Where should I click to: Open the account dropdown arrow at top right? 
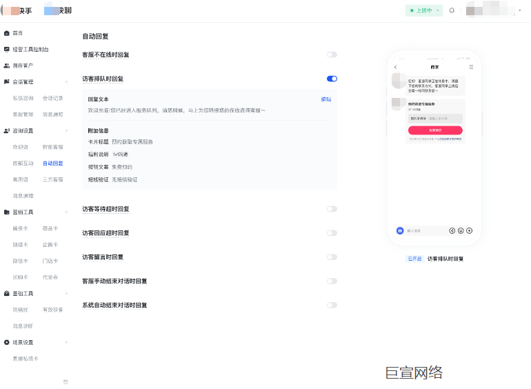pyautogui.click(x=520, y=10)
